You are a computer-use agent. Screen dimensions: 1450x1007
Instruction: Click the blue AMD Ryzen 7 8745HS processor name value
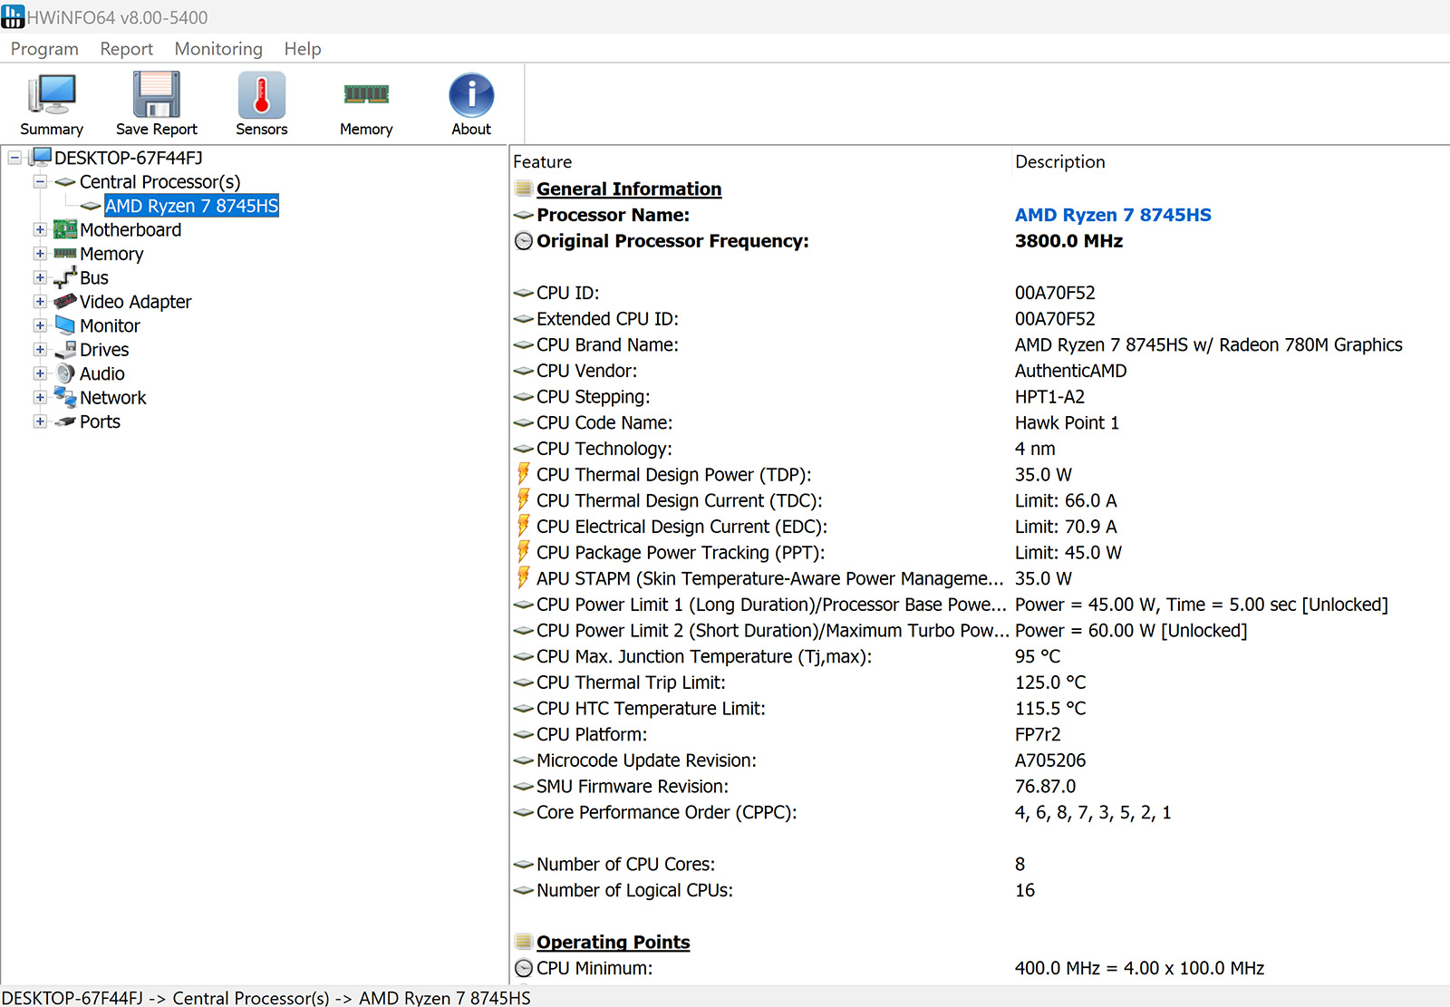pos(1113,215)
